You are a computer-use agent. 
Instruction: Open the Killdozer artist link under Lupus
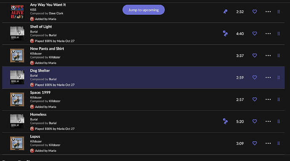click(x=36, y=141)
